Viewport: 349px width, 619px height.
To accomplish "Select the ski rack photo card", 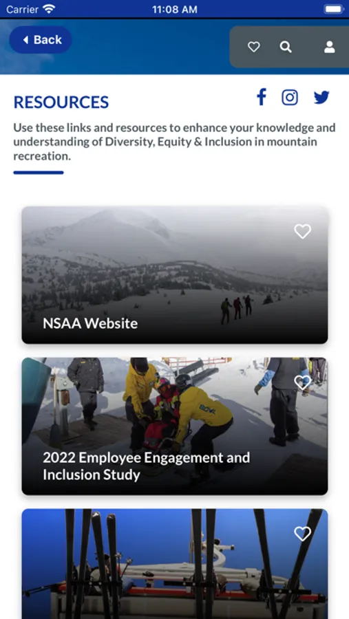I will click(x=175, y=564).
